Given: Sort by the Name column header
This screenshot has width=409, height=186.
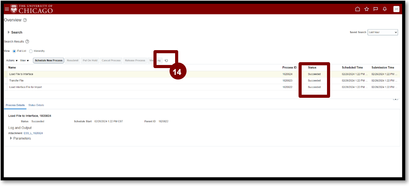Looking at the screenshot, I should (x=12, y=67).
